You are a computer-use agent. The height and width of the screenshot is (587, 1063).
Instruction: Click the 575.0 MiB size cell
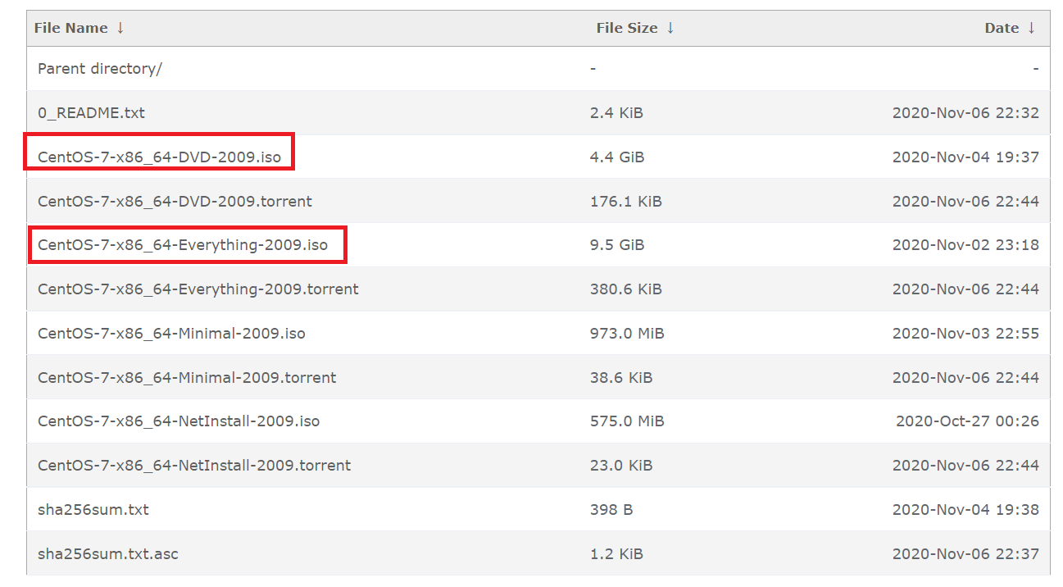(627, 421)
